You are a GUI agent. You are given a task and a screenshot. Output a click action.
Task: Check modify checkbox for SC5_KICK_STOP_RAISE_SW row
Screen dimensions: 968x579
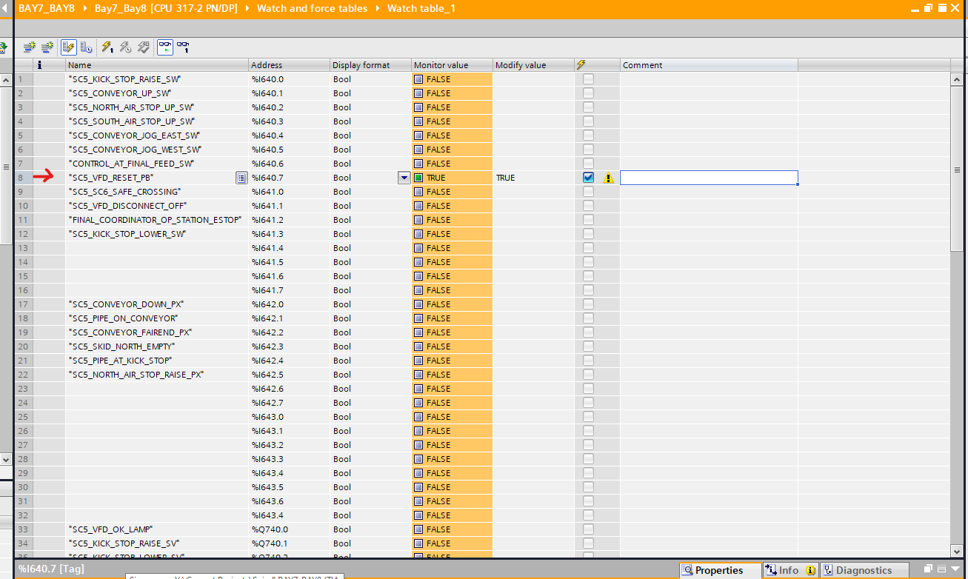(x=588, y=79)
